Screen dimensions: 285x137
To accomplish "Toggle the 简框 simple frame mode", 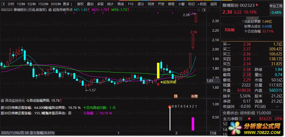I will [x=171, y=4].
